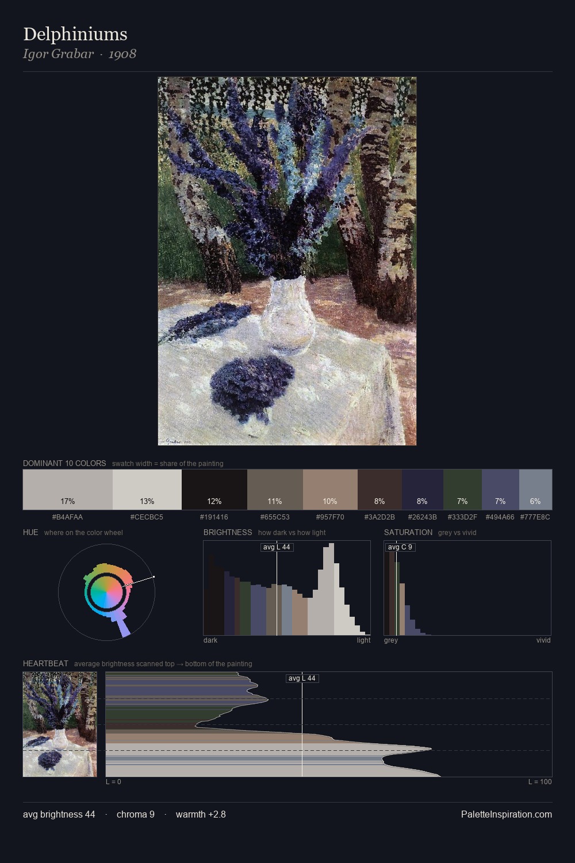Image resolution: width=575 pixels, height=863 pixels.
Task: Click the 'grey' saturation axis label
Action: click(391, 640)
